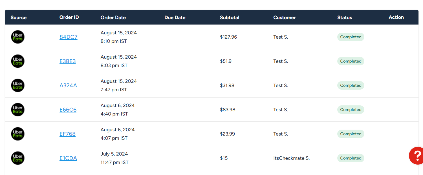Open the red help question mark icon
The height and width of the screenshot is (175, 423).
tap(417, 156)
